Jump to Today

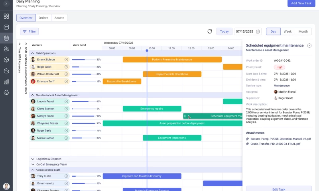coord(224,31)
